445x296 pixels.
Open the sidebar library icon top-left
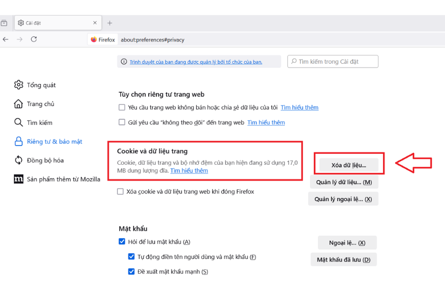[5, 23]
